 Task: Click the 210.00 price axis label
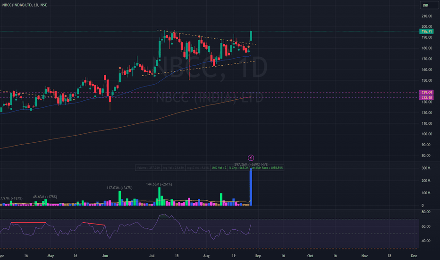[426, 16]
